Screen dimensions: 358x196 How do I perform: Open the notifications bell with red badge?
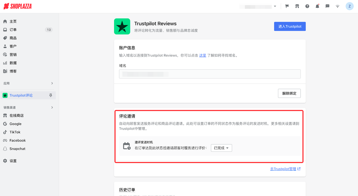(317, 6)
